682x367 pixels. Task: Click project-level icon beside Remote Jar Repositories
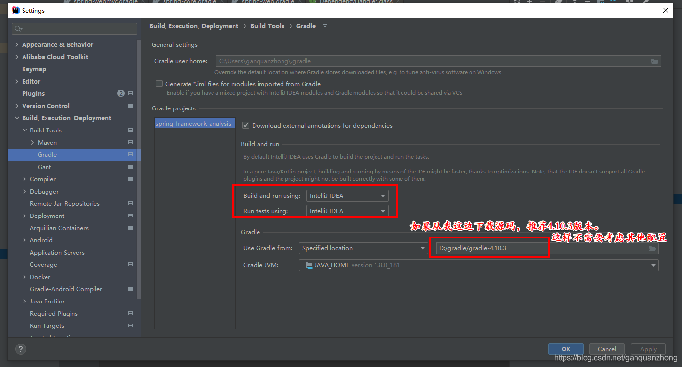pos(130,203)
